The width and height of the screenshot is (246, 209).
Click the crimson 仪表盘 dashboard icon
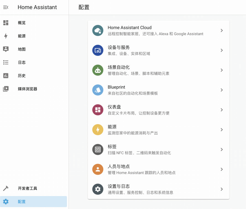tap(98, 110)
